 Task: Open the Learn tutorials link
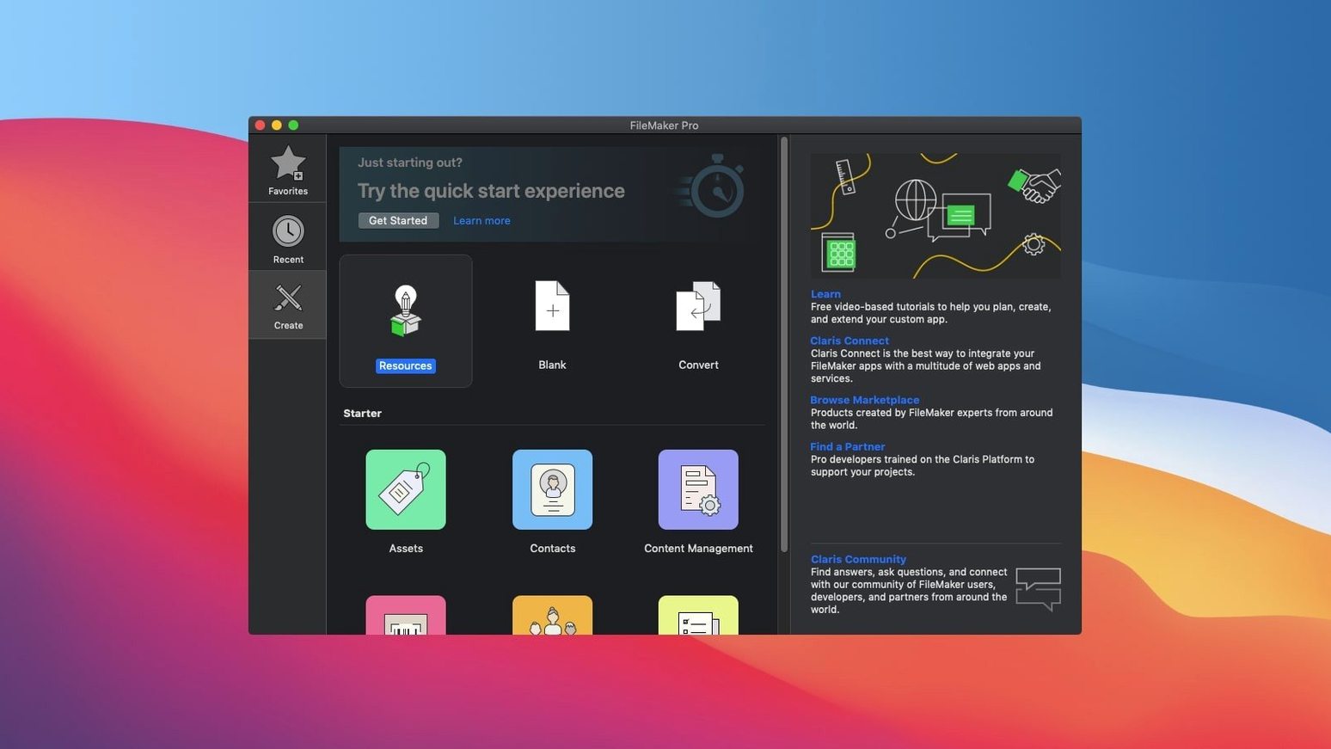[x=825, y=294]
